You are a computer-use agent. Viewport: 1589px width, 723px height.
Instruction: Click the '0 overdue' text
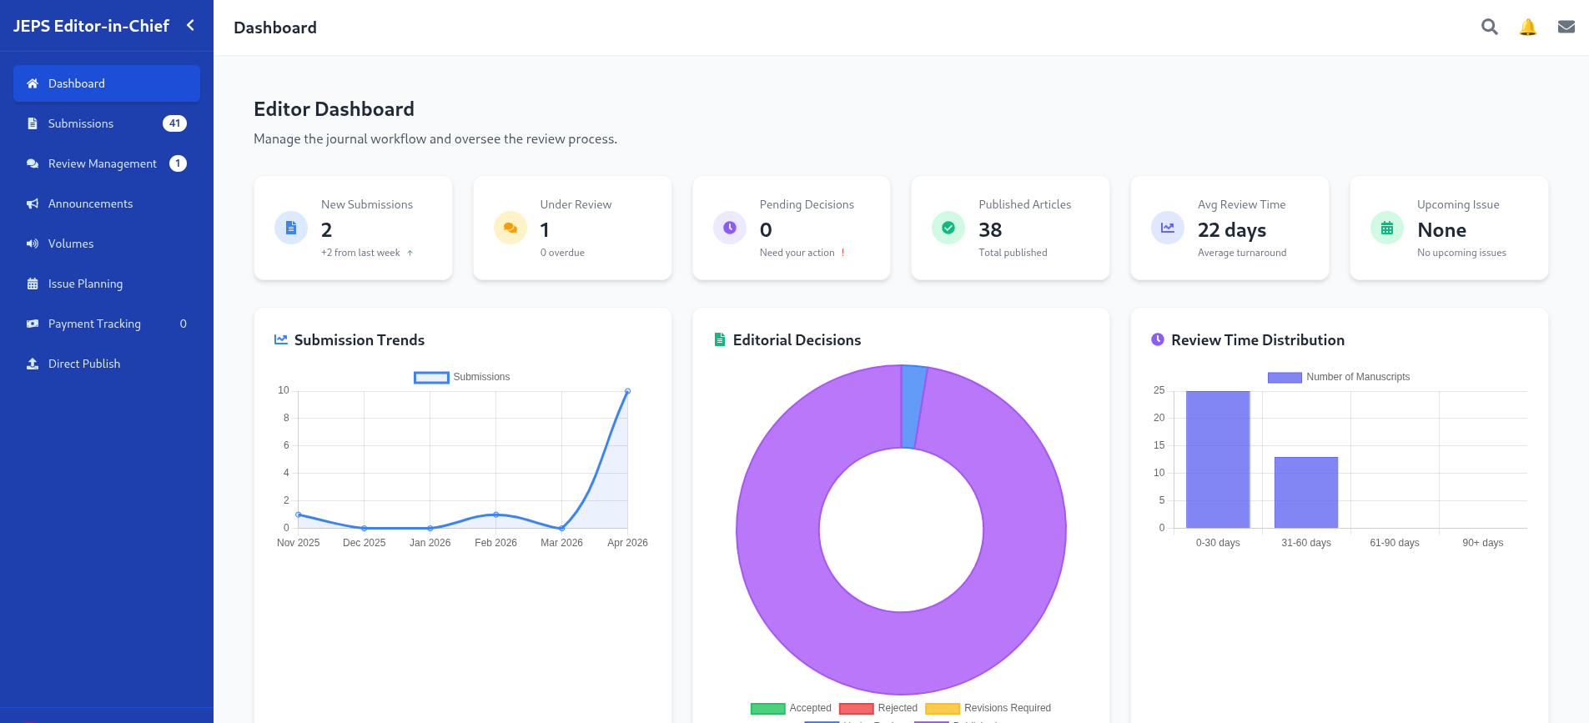562,253
